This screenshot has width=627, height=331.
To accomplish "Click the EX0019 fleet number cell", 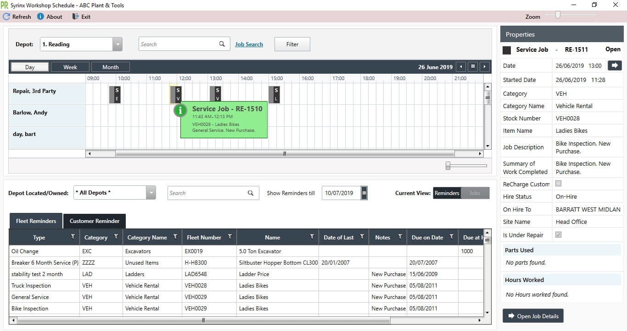I will pyautogui.click(x=209, y=251).
